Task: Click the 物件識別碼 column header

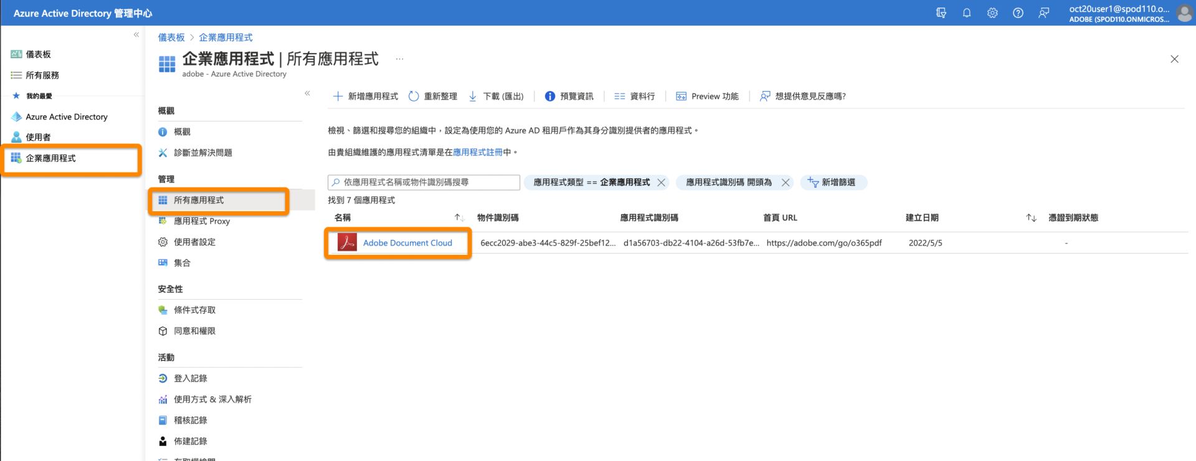Action: coord(498,217)
